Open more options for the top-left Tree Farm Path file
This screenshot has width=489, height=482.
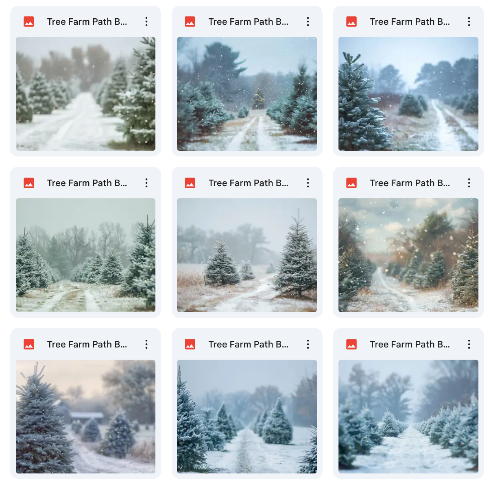(146, 22)
